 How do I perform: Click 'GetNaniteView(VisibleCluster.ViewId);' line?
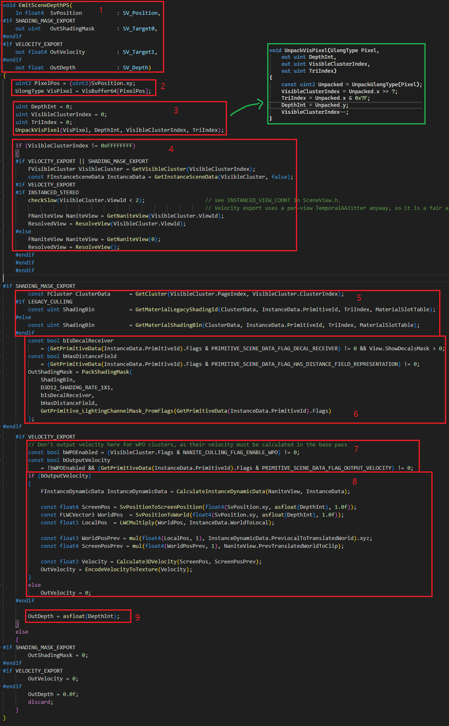(x=126, y=216)
